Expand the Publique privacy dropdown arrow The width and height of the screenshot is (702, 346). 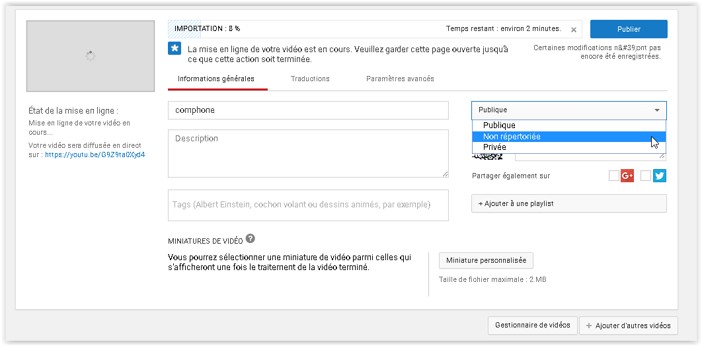[657, 110]
